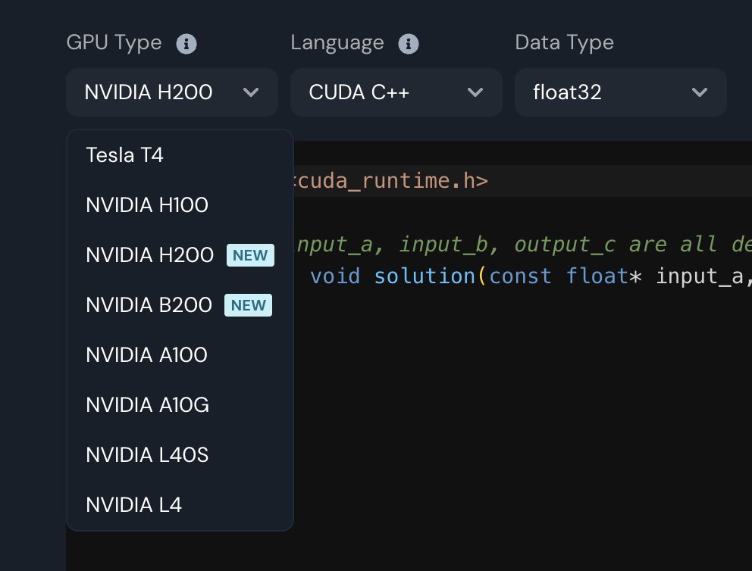Pick NVIDIA L40S from the list
This screenshot has width=752, height=571.
pyautogui.click(x=180, y=455)
